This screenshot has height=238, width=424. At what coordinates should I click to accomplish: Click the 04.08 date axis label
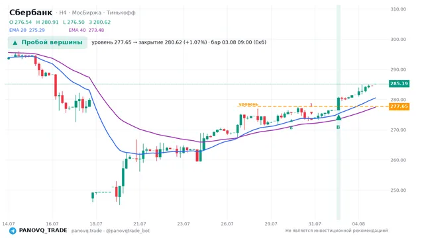(358, 224)
